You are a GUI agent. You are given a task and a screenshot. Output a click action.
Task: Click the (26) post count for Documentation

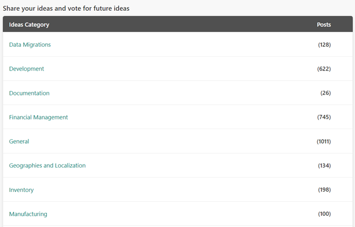(325, 93)
